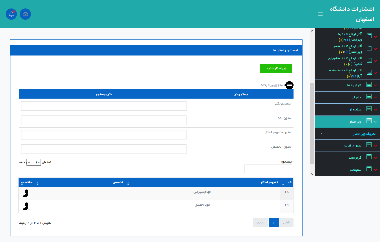Open the صفحه آرا menu item
This screenshot has width=380, height=242.
coord(356,109)
